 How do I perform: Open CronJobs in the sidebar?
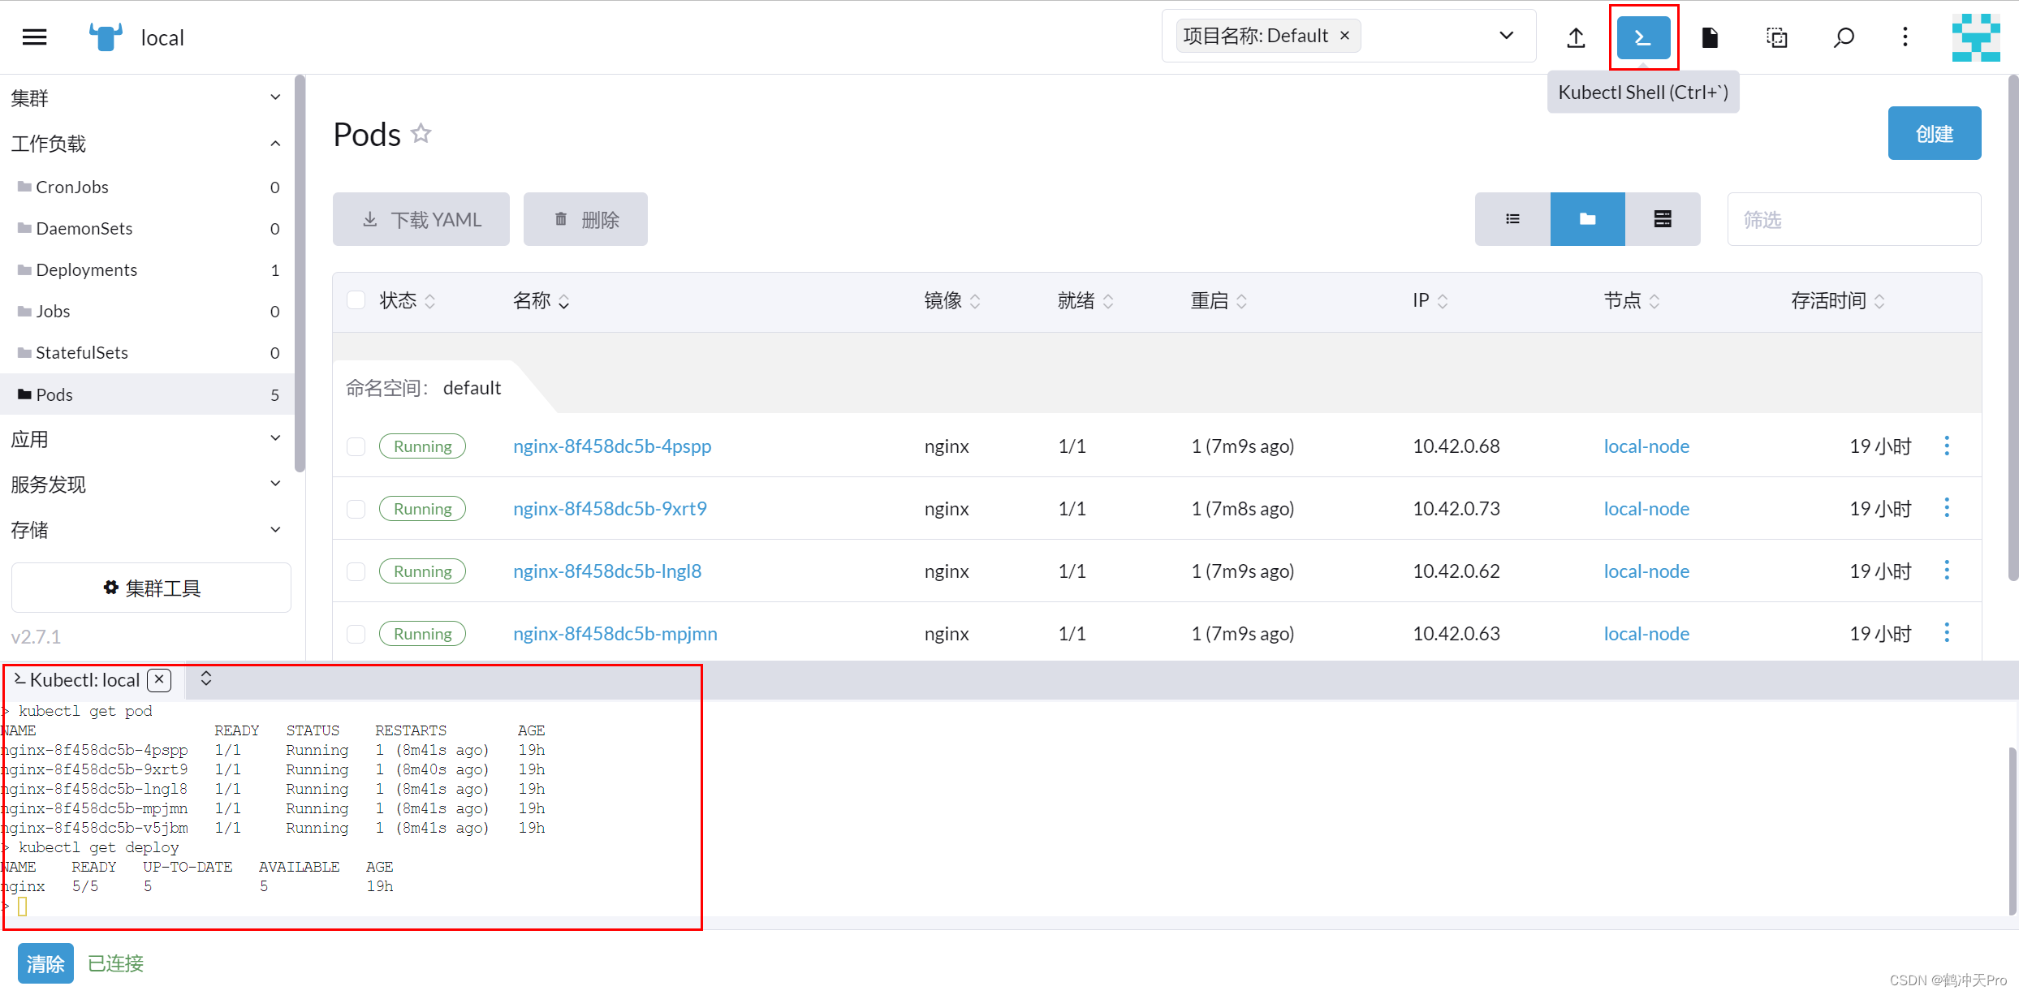tap(146, 187)
